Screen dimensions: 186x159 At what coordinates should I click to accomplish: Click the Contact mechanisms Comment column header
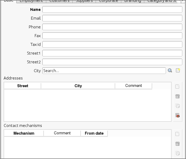point(62,133)
